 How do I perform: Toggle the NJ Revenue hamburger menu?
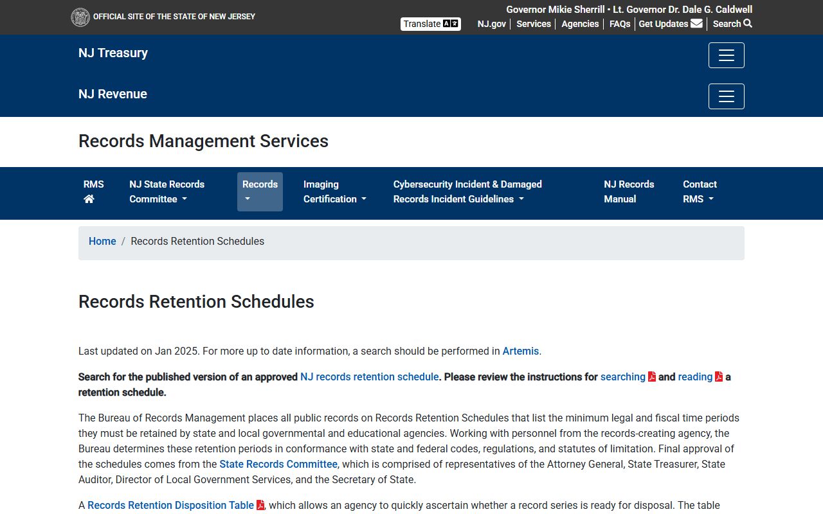(727, 96)
